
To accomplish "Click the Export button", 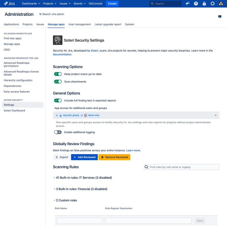I will point(62,157).
